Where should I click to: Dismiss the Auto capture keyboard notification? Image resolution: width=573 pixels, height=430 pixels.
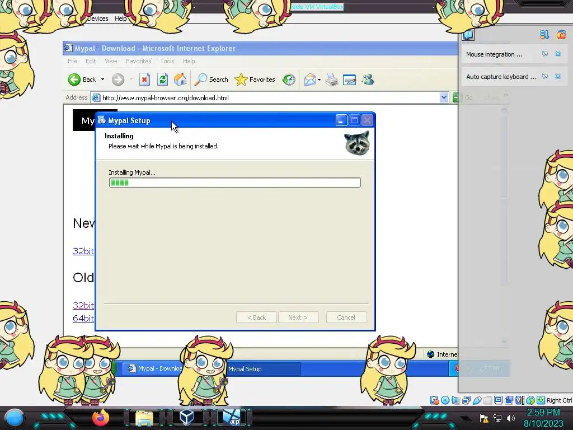pyautogui.click(x=558, y=76)
